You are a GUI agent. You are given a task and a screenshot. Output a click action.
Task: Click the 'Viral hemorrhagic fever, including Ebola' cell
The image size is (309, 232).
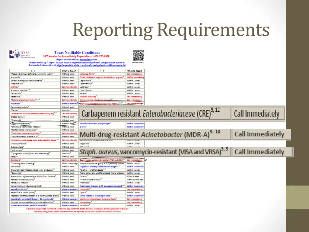(x=102, y=199)
